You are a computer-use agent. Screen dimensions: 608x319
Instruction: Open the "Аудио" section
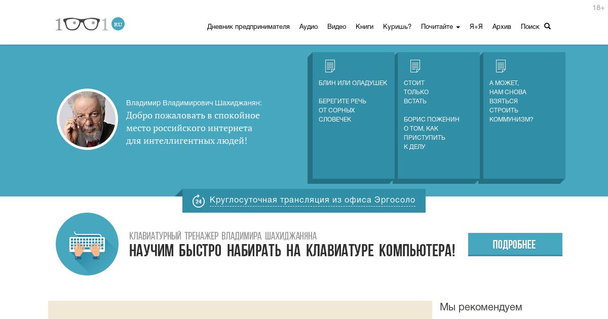coord(309,27)
